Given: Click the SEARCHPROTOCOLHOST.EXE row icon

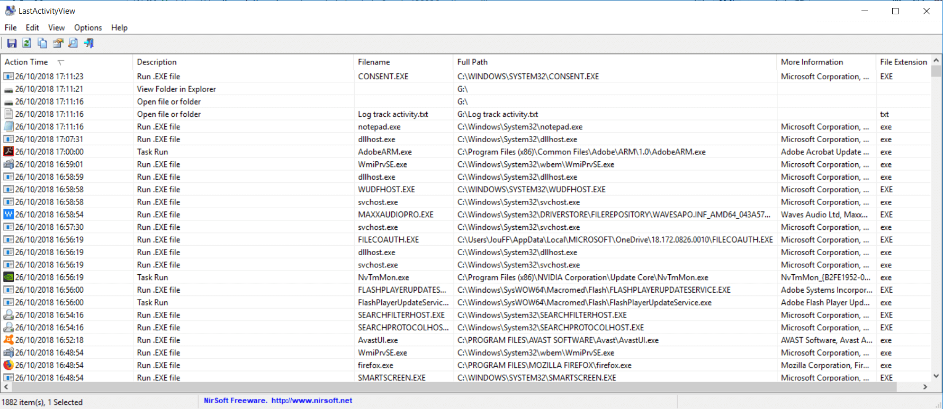Looking at the screenshot, I should click(x=8, y=328).
